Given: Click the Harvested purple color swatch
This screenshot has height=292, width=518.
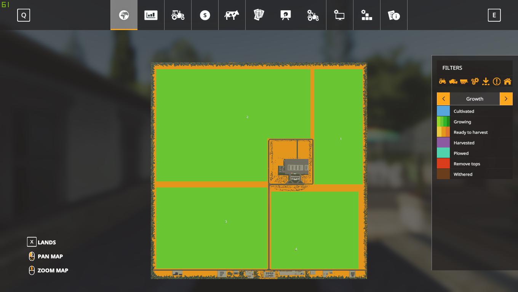Looking at the screenshot, I should tap(443, 143).
